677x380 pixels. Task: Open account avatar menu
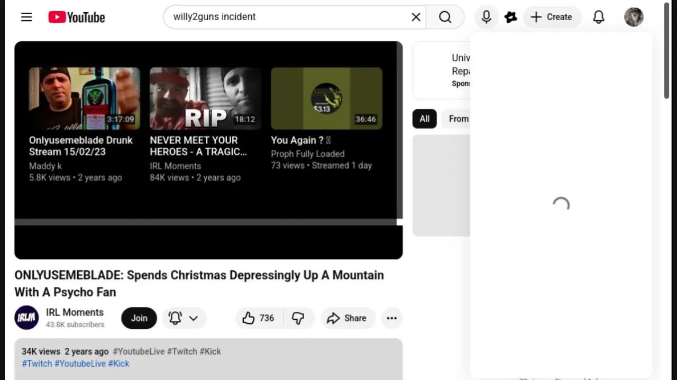point(634,17)
